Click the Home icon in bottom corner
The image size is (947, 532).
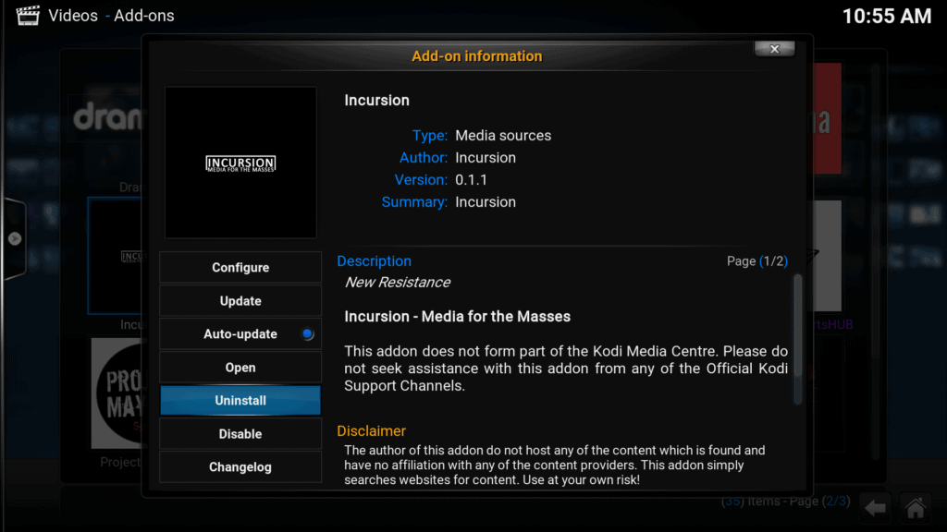point(916,507)
